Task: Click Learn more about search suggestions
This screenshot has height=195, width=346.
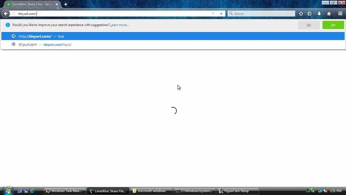Action: pos(119,25)
